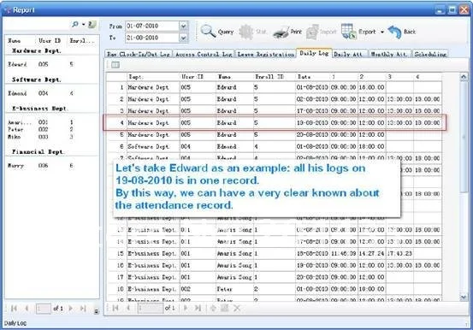Open the From date dropdown
The height and width of the screenshot is (330, 473).
(x=183, y=27)
